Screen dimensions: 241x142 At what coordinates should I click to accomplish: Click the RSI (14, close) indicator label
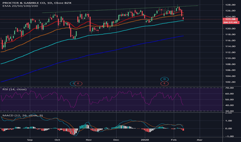(x=14, y=89)
